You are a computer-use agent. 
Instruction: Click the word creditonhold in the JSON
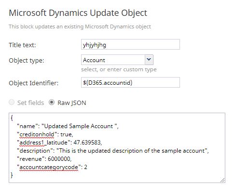(37, 134)
